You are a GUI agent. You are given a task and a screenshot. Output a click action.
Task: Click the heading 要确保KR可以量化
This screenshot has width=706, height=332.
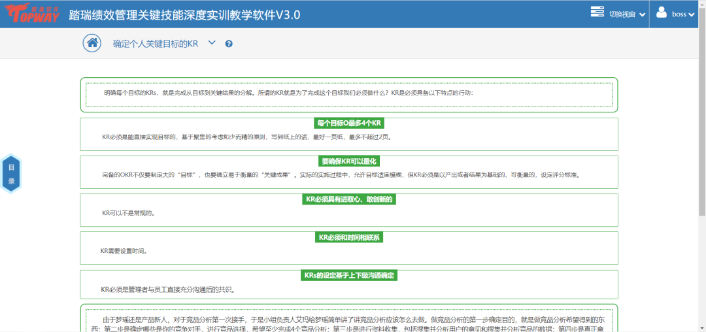point(349,161)
